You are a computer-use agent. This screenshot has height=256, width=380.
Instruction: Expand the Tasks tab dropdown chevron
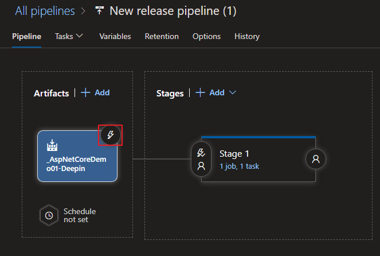pos(80,36)
